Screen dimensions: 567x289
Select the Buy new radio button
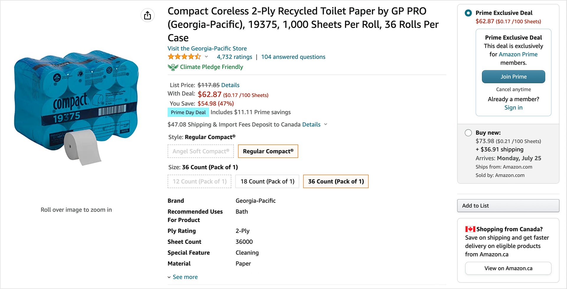pos(468,133)
